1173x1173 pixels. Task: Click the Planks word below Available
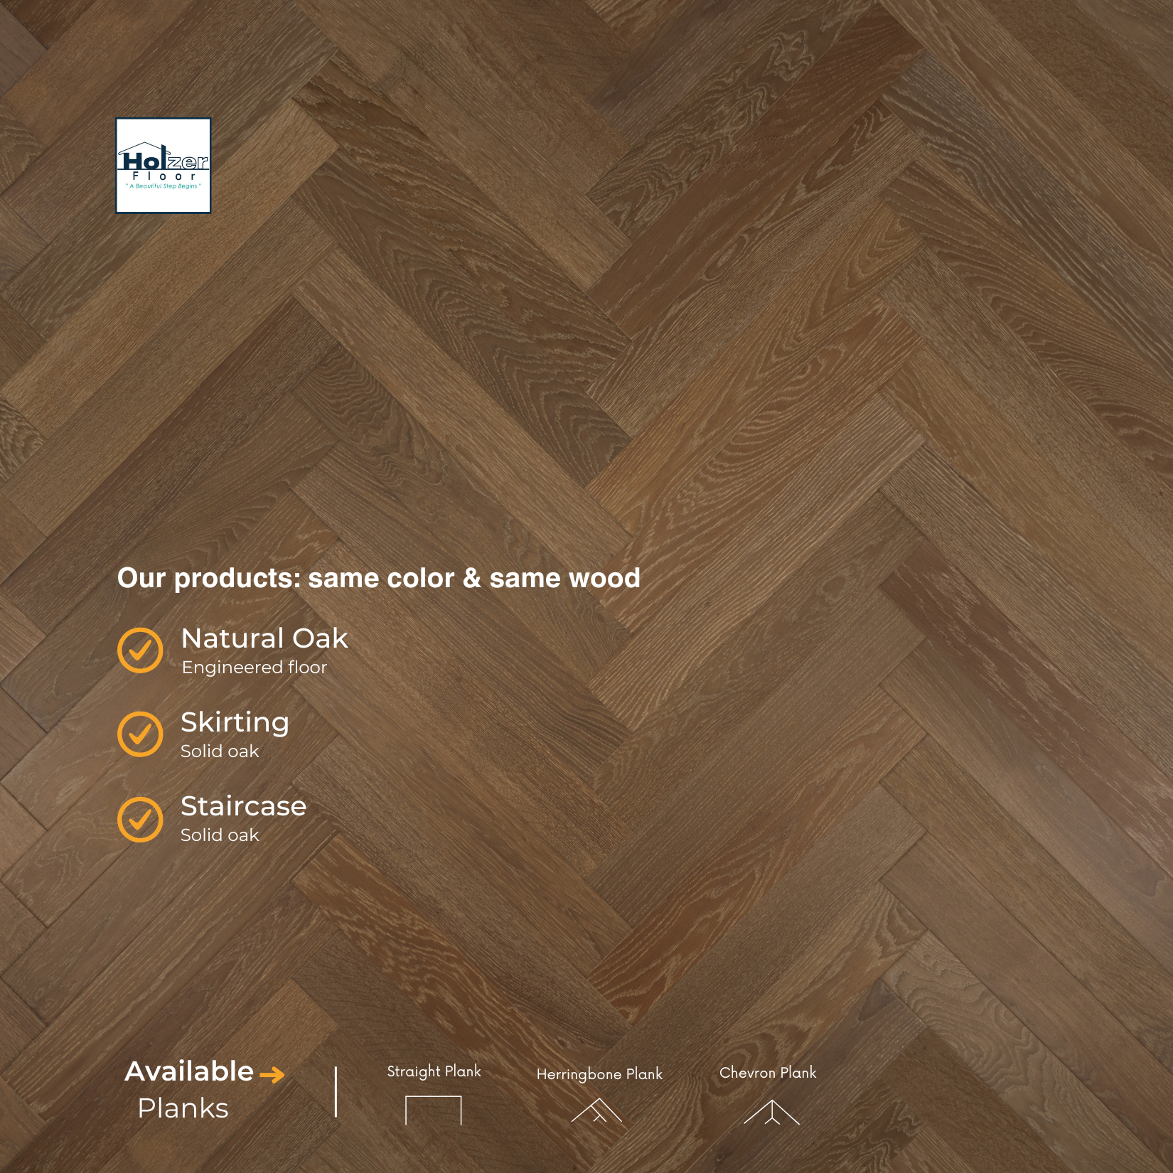point(183,1108)
